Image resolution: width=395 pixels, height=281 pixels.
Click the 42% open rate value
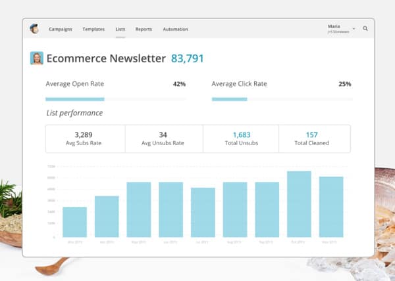click(x=179, y=84)
